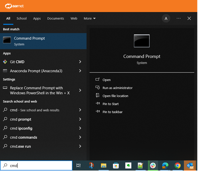Click the Command Prompt title in preview pane

coord(142,56)
